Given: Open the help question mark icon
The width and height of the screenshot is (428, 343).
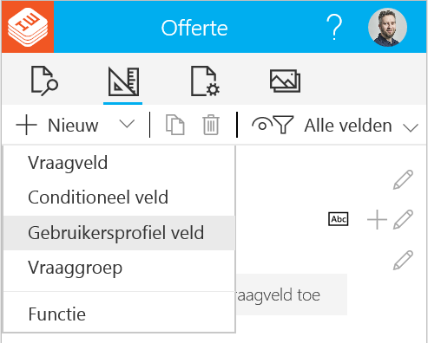Looking at the screenshot, I should 334,28.
